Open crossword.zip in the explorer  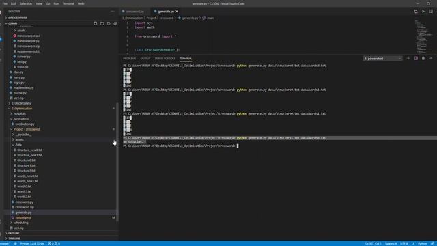coord(25,207)
